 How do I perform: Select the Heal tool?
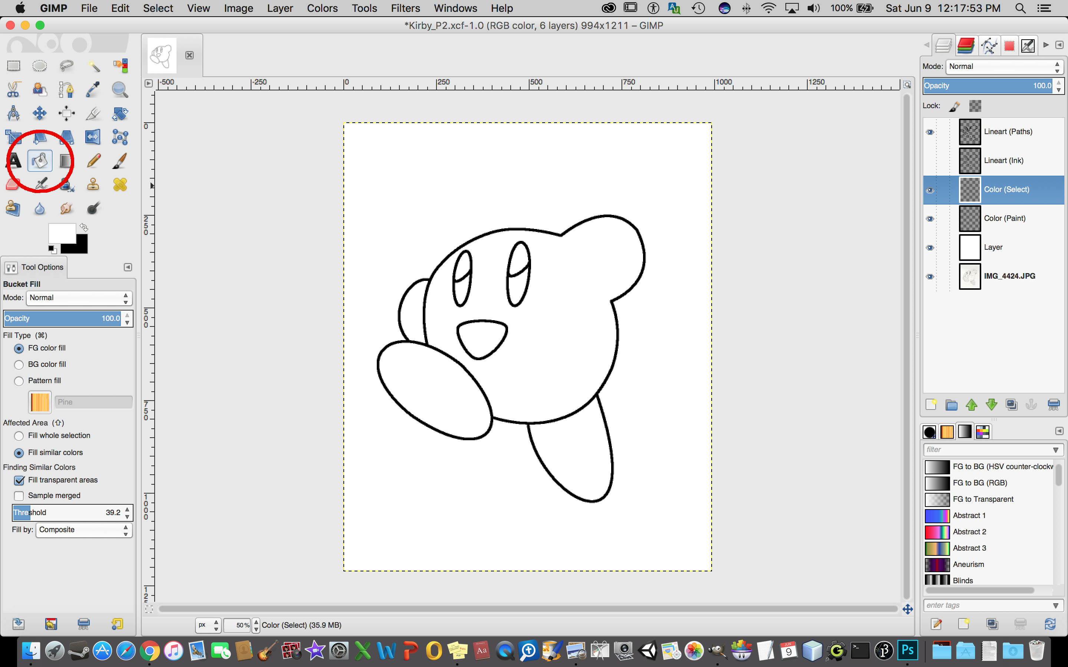(x=120, y=185)
